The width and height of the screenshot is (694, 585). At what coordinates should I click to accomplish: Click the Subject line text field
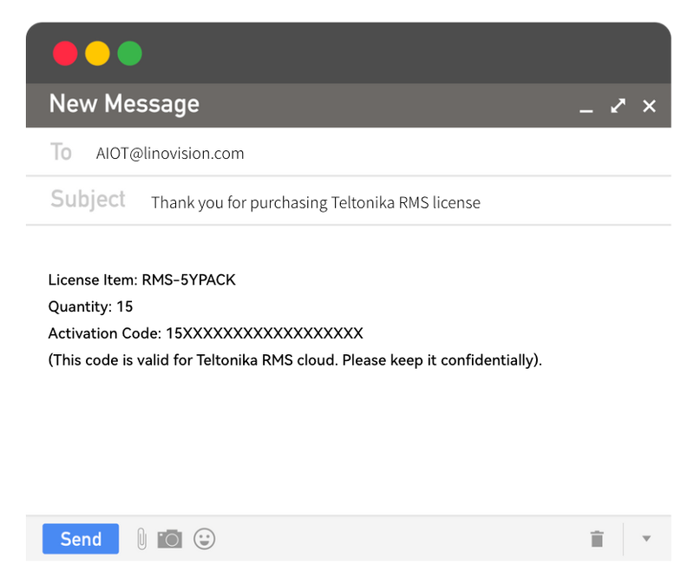coord(316,203)
